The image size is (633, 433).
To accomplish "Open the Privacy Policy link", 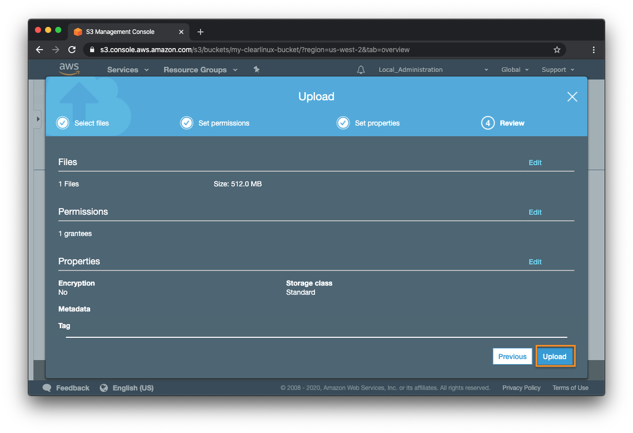I will (522, 388).
